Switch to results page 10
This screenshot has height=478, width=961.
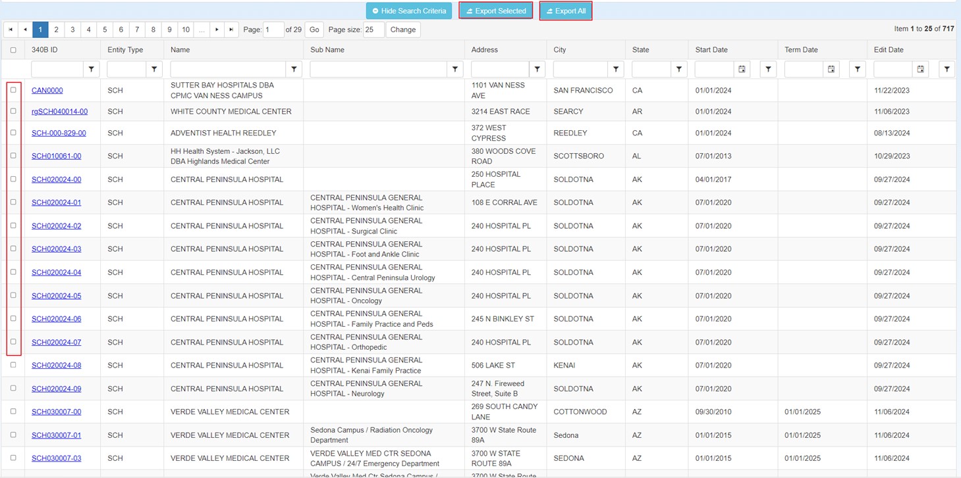point(186,30)
